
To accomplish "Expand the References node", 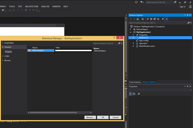I will click(x=133, y=38).
